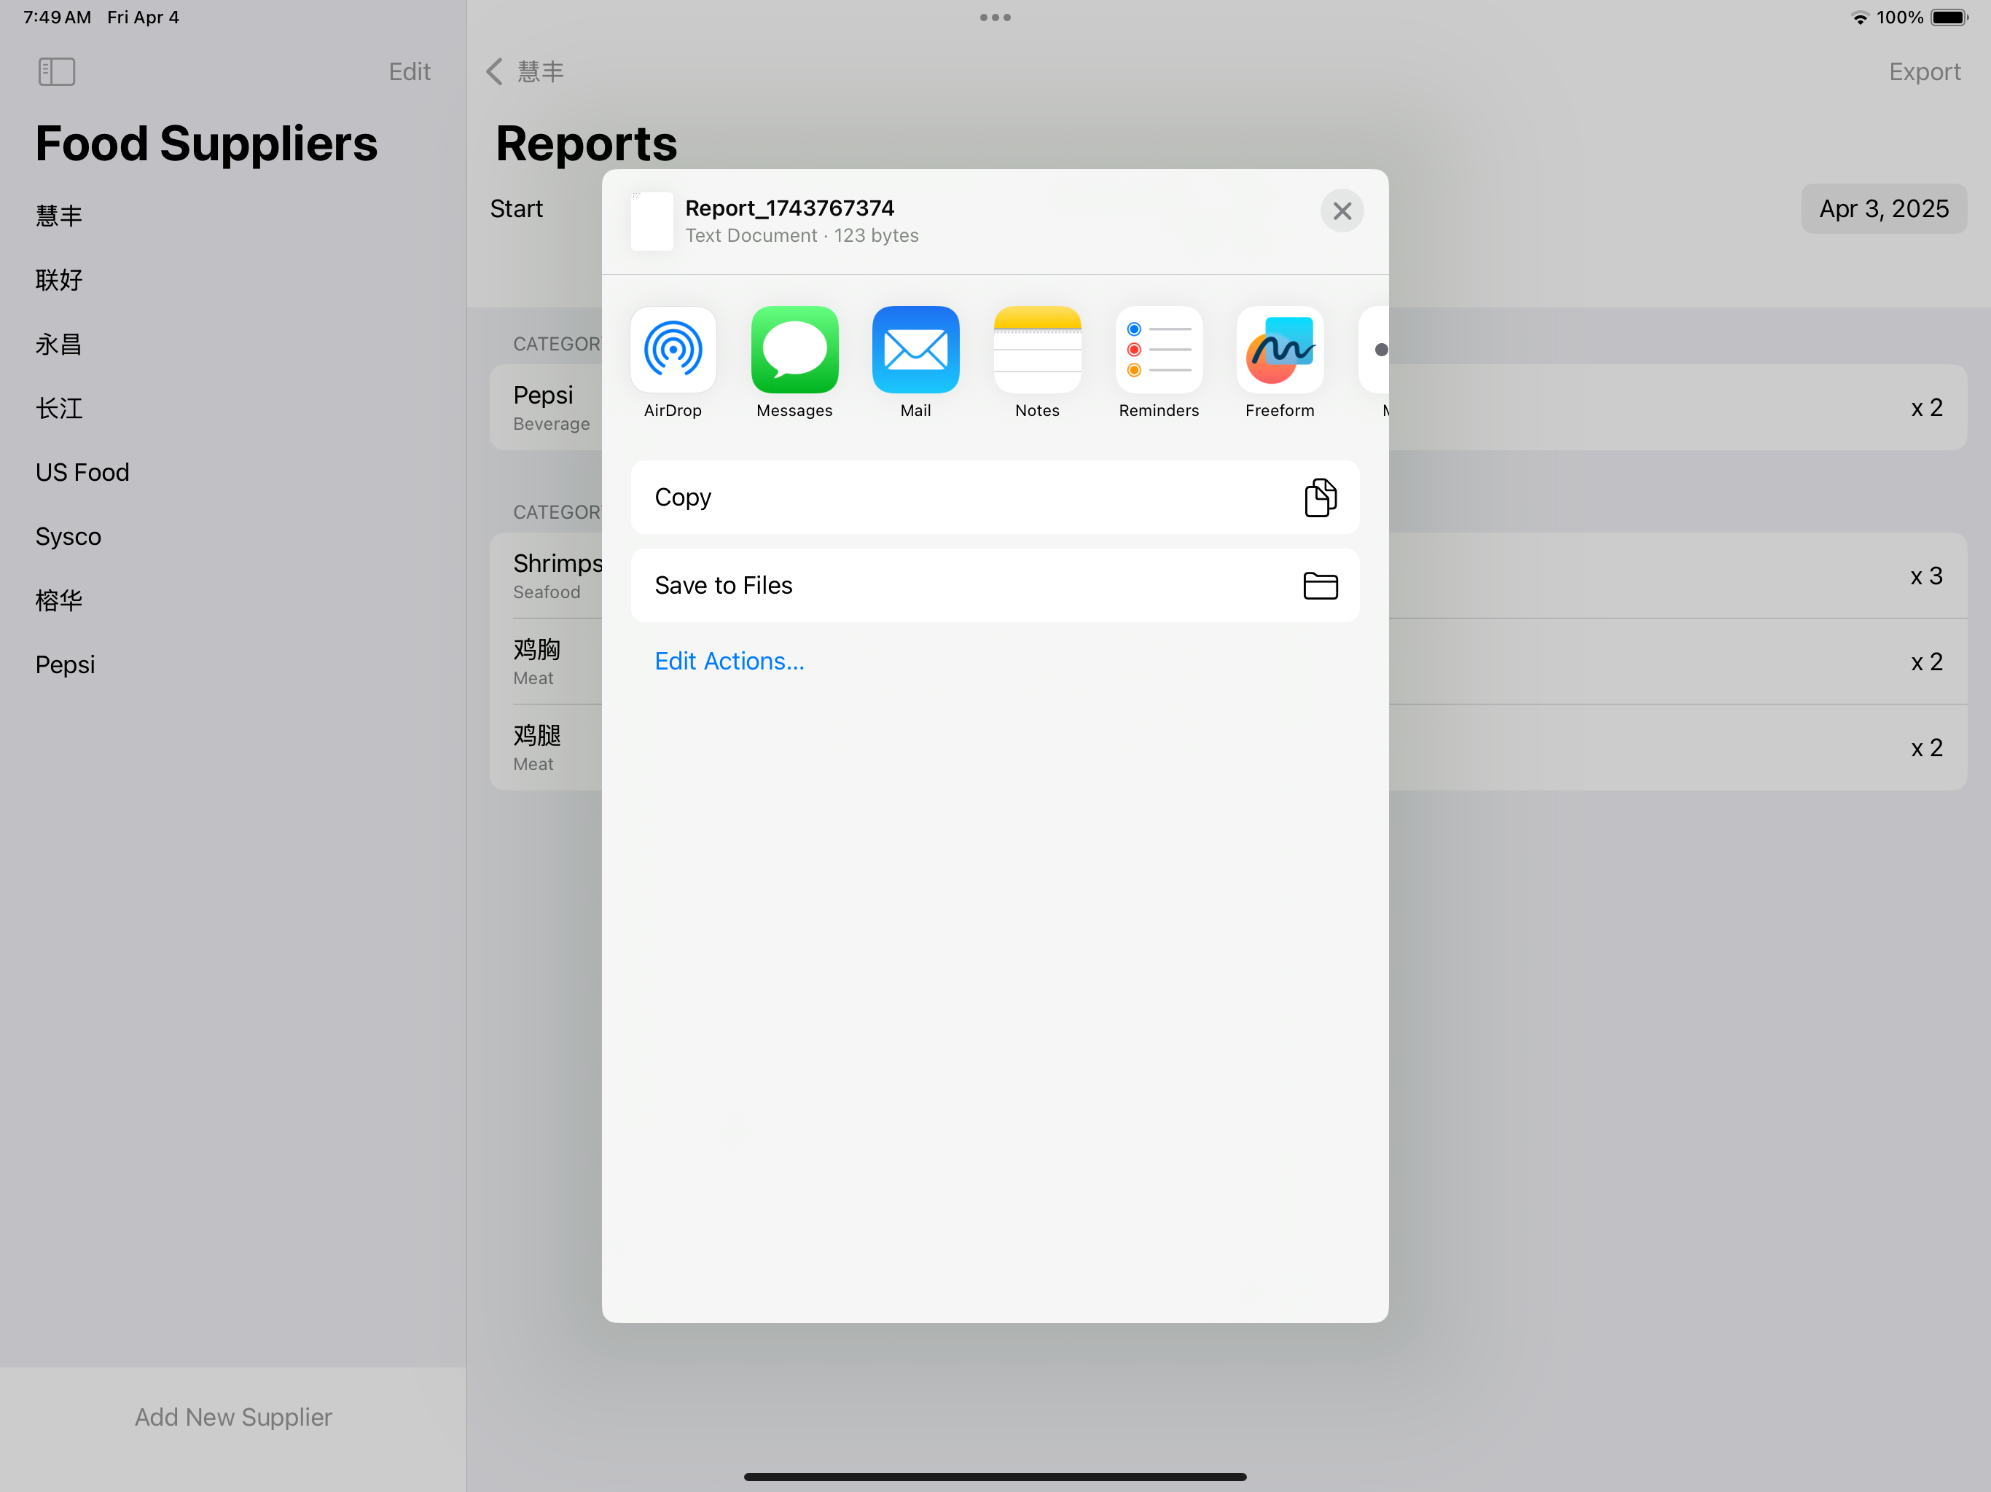Share report to Reminders app
This screenshot has width=1991, height=1492.
coord(1159,350)
